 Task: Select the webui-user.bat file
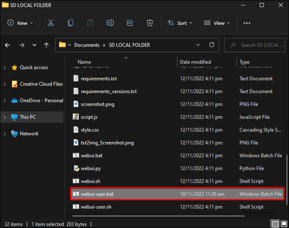coord(97,194)
